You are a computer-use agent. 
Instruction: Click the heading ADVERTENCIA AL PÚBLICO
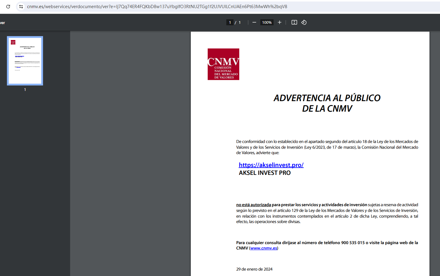click(327, 98)
